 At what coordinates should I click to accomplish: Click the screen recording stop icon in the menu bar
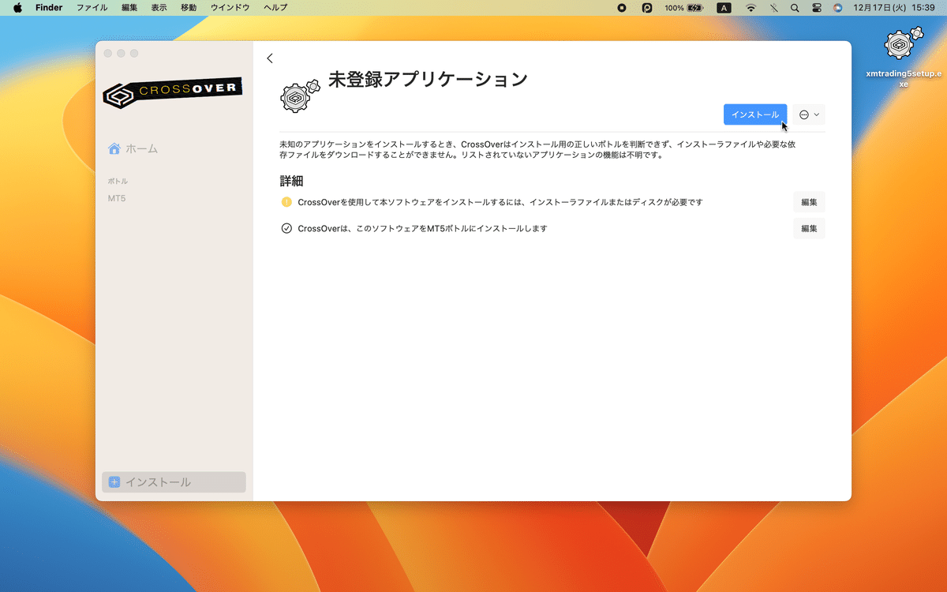(x=622, y=8)
